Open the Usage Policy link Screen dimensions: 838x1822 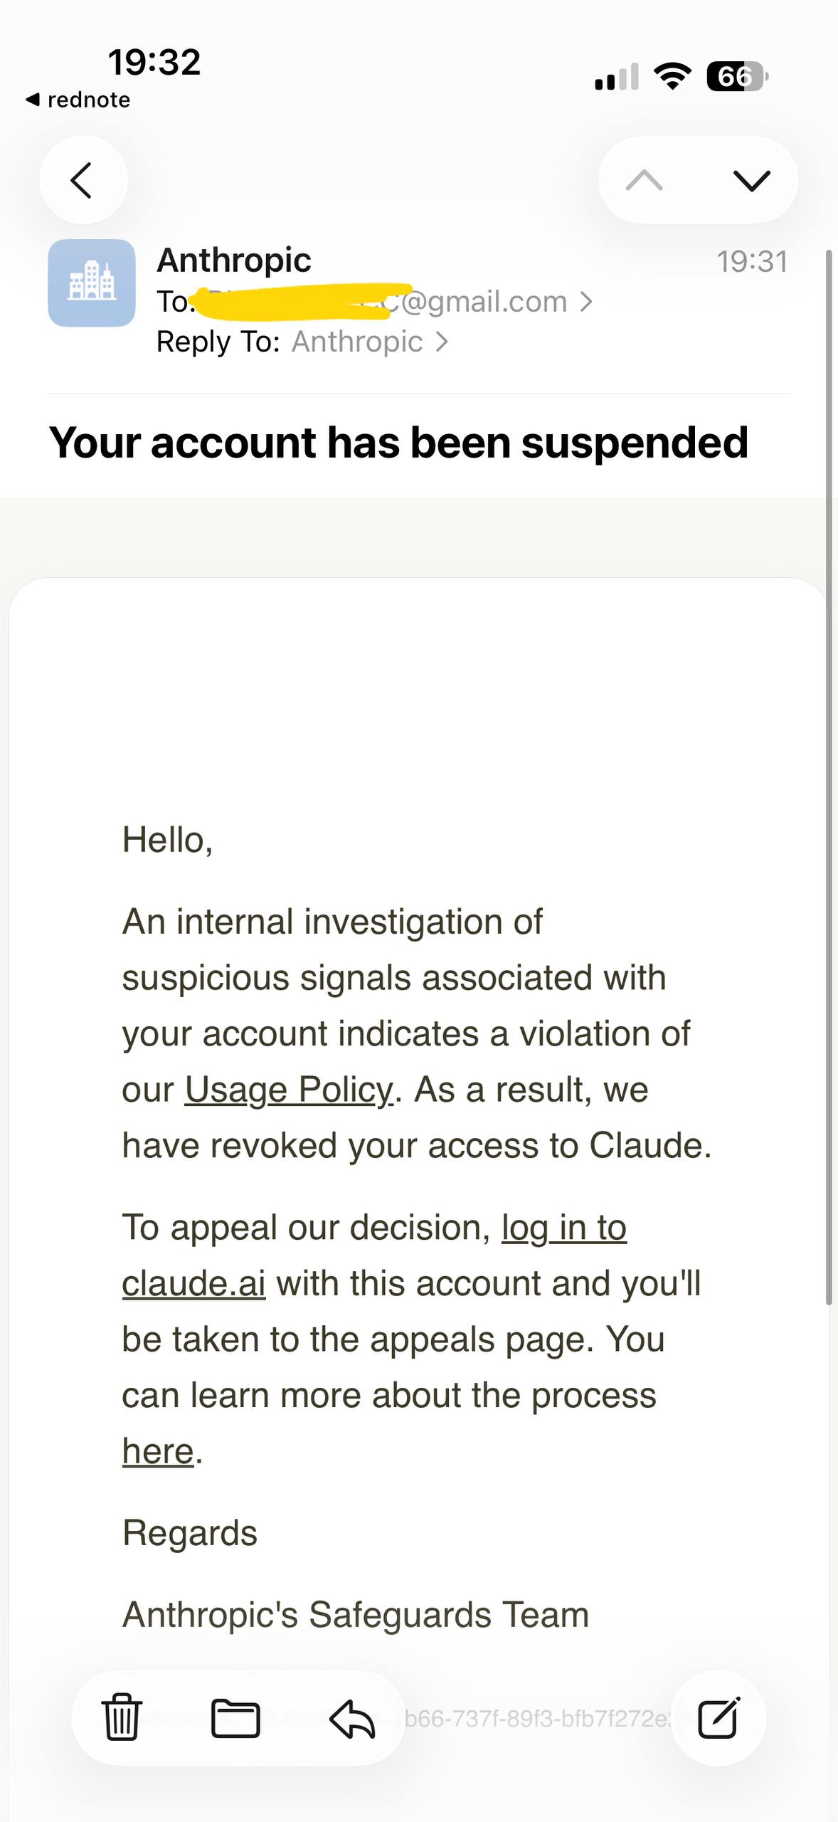tap(289, 1090)
